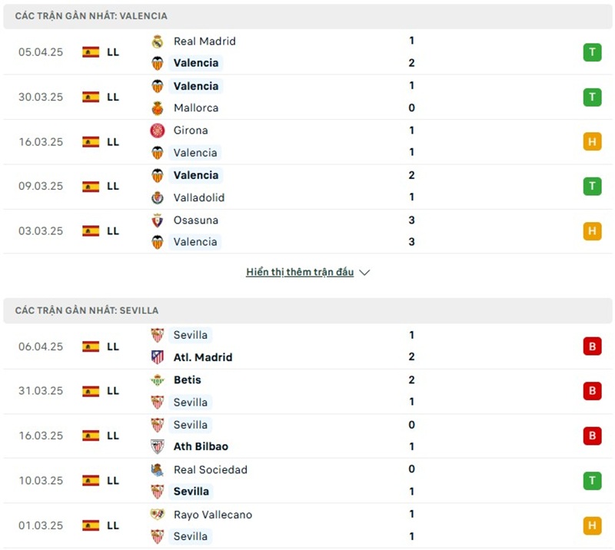Open the Sevilla team name link
Image resolution: width=615 pixels, height=550 pixels.
tap(190, 335)
